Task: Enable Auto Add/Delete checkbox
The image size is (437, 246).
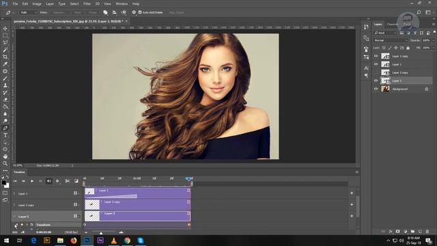Action: click(x=140, y=12)
